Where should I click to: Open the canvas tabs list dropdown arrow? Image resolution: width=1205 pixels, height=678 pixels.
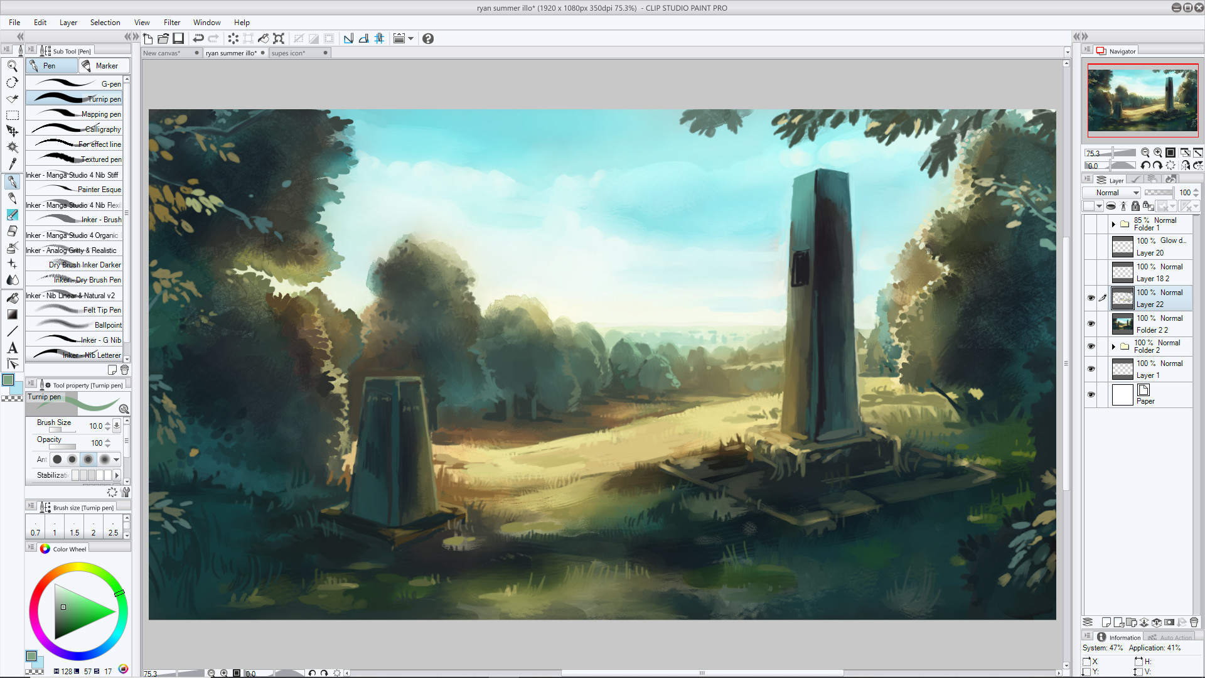coord(1067,53)
